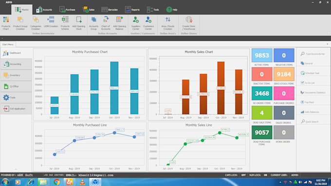Image resolution: width=331 pixels, height=186 pixels.
Task: Switch to the Sales ribbon tab
Action: 89,10
